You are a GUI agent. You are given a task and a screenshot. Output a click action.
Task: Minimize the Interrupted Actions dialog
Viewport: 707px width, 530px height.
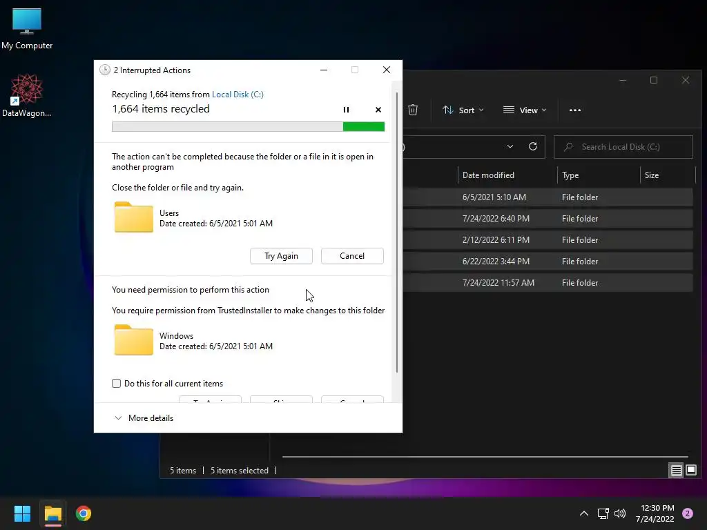tap(324, 70)
